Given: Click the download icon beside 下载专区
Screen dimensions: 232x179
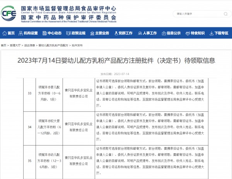Looking at the screenshot, I should pos(212,33).
